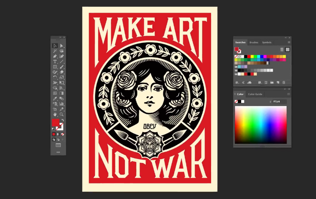This screenshot has width=316, height=199.
Task: Select the Slice tool
Action: tap(62, 109)
